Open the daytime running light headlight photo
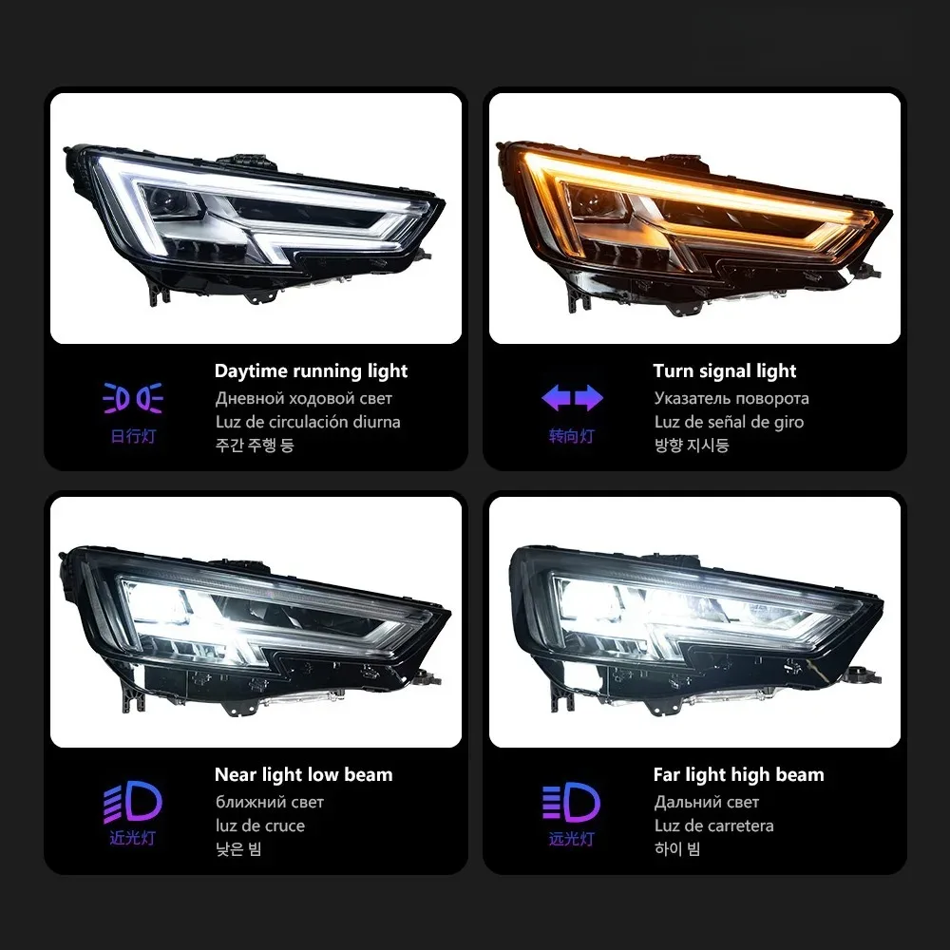This screenshot has height=950, width=950. (x=256, y=218)
